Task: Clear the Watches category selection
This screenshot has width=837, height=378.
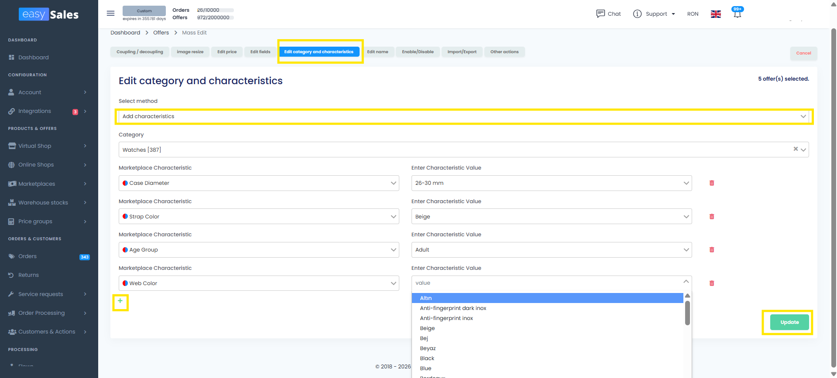Action: pyautogui.click(x=796, y=149)
